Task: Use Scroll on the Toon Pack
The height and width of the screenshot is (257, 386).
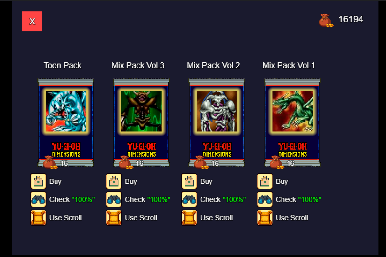Action: click(65, 218)
